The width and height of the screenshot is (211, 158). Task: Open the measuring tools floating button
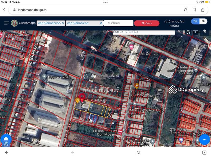click(6, 140)
